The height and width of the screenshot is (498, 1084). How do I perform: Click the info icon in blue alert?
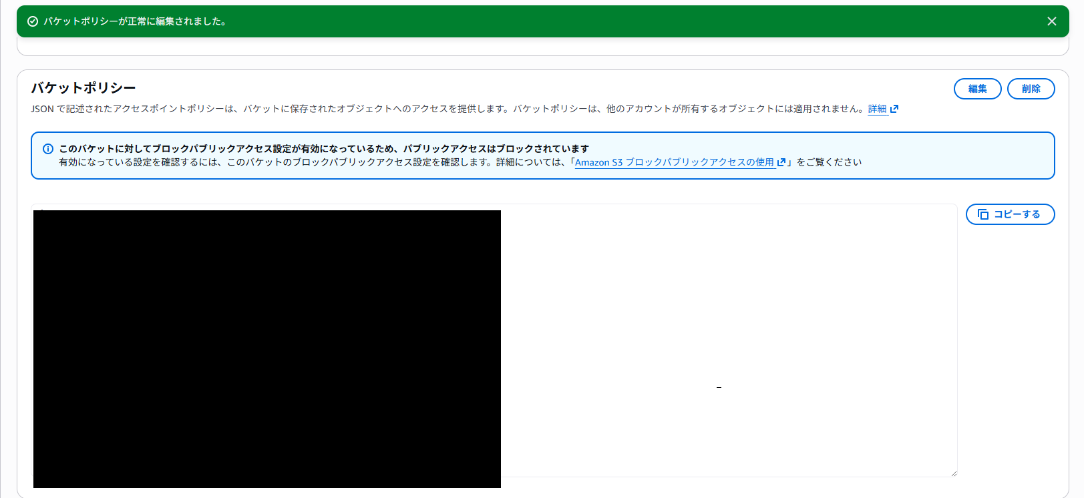pos(48,149)
